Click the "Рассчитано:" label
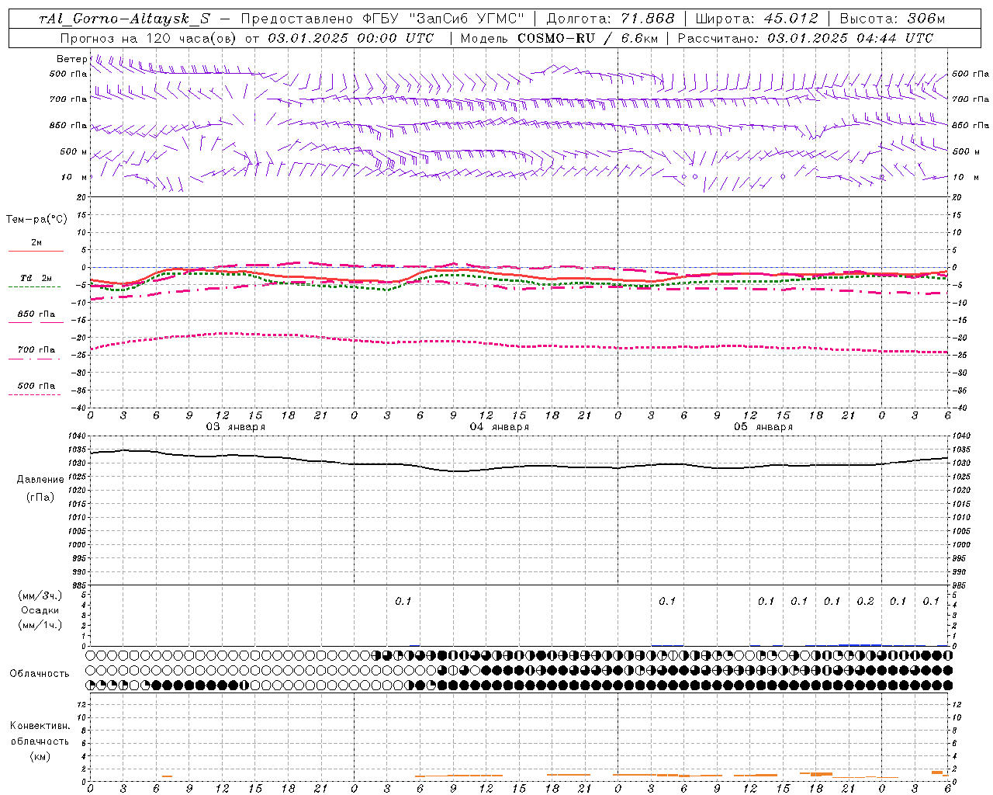993x795 pixels. pyautogui.click(x=720, y=38)
